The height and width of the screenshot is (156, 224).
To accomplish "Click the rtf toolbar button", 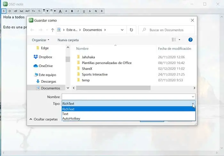I will click(x=16, y=11).
